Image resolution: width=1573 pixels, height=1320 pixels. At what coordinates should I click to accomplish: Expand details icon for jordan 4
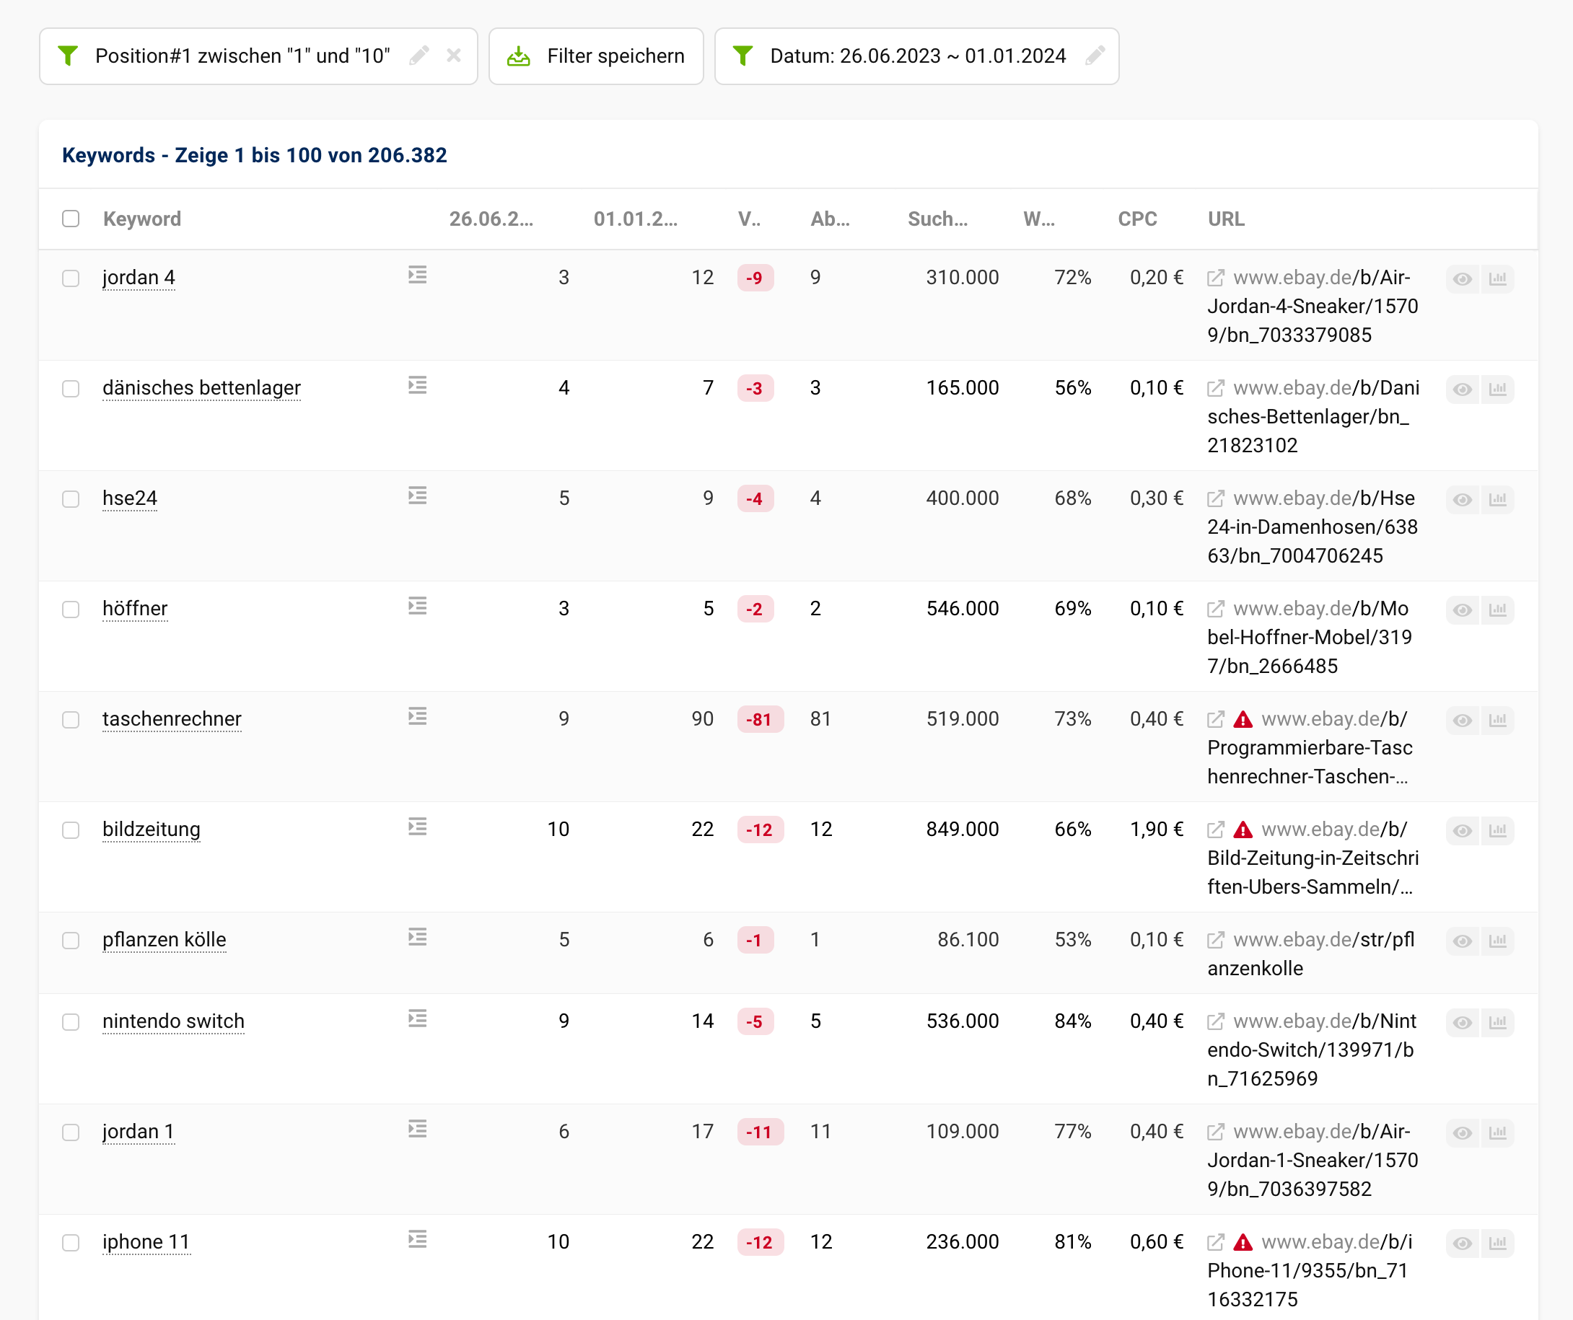417,275
